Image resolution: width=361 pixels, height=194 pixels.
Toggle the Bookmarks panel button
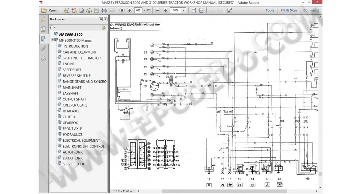tap(43, 38)
